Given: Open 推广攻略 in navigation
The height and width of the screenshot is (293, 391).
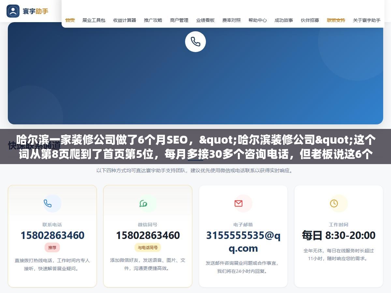Looking at the screenshot, I should [153, 20].
